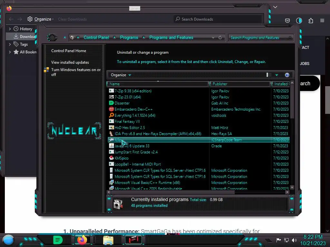The image size is (330, 247).
Task: Click the Gab AI Inc publisher cell
Action: (x=219, y=103)
